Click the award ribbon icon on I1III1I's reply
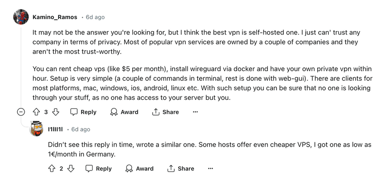Viewport: 384px width, 182px height. coord(129,169)
